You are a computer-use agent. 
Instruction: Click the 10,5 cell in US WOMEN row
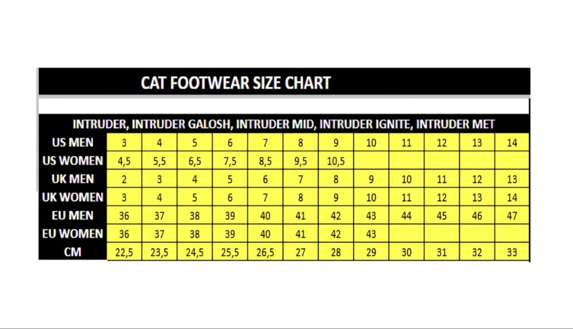tap(336, 161)
